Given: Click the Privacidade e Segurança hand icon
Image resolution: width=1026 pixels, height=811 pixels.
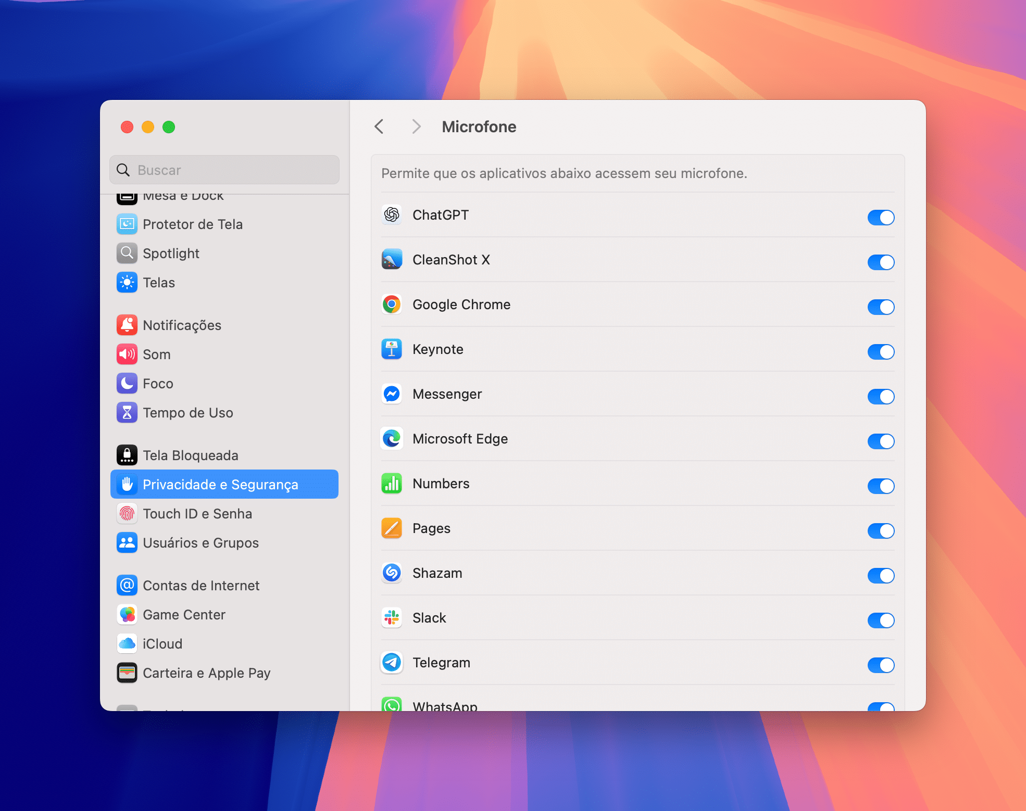Looking at the screenshot, I should click(127, 485).
